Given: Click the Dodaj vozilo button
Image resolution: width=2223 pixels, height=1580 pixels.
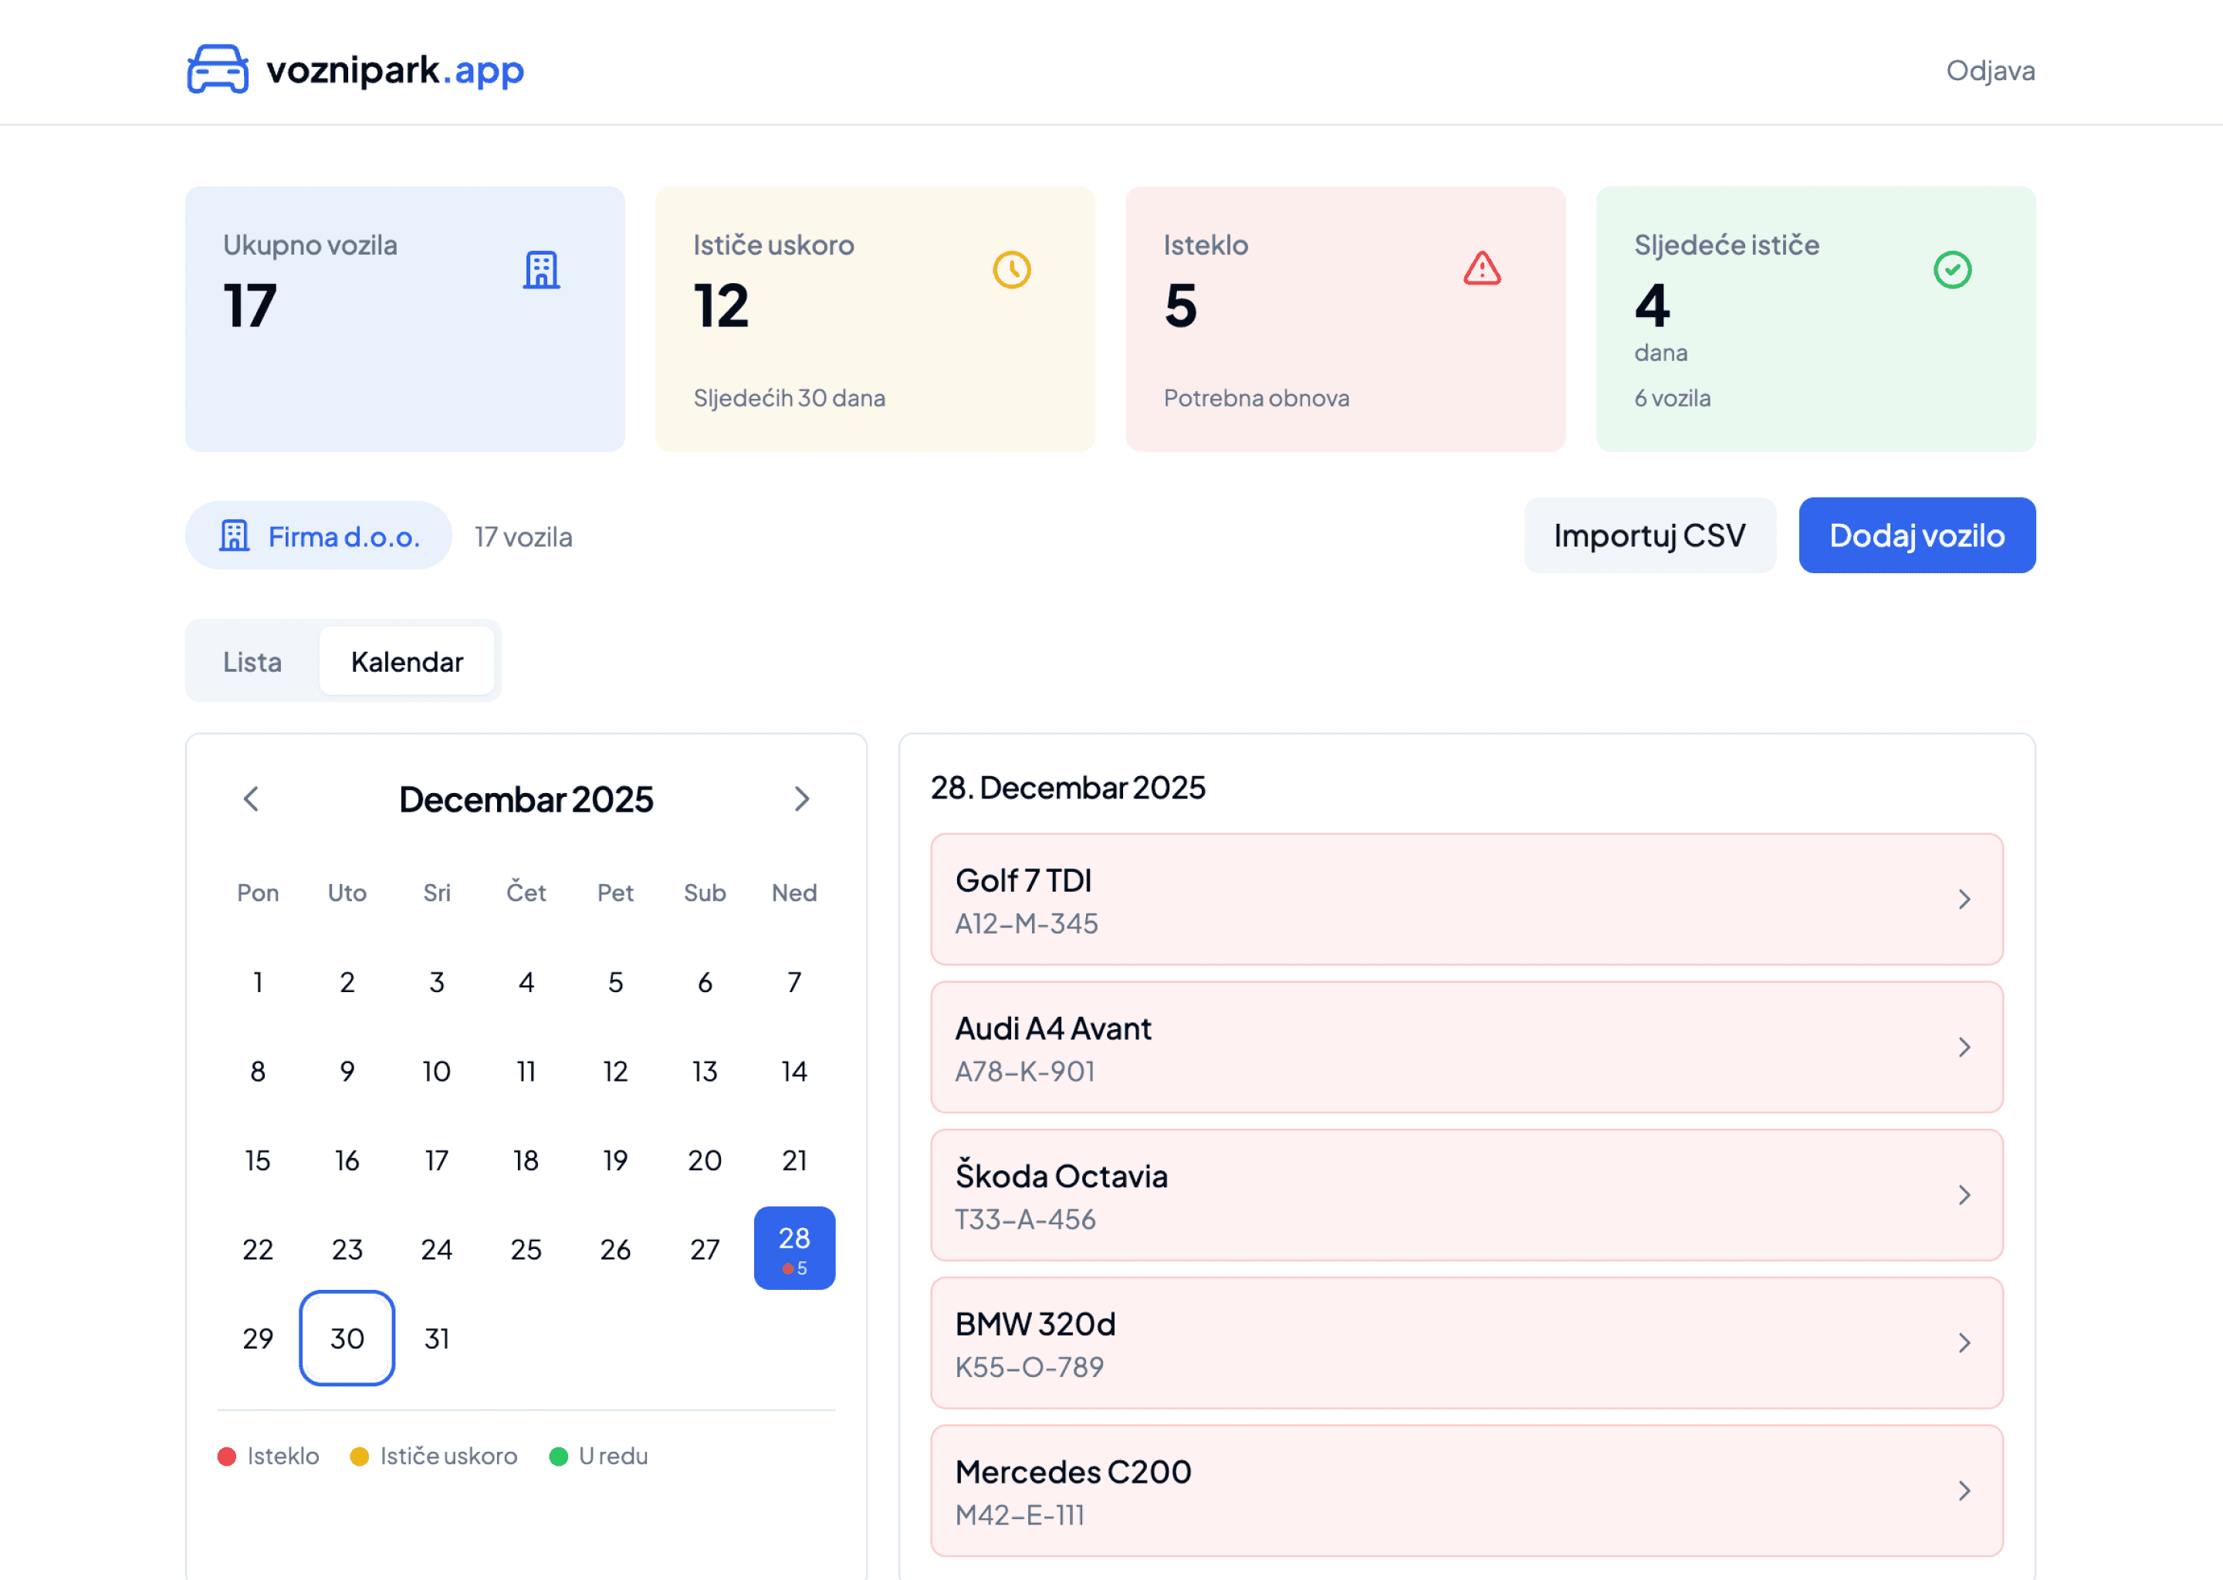Looking at the screenshot, I should tap(1917, 534).
